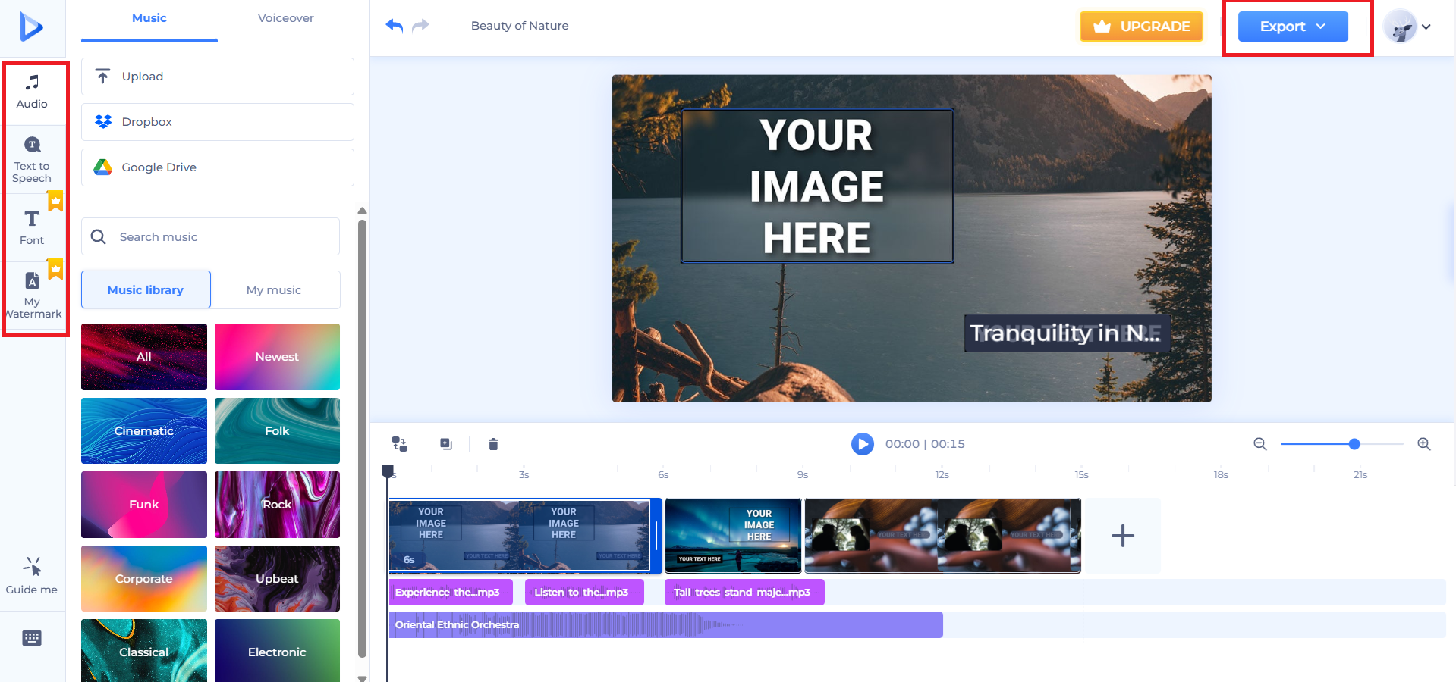Click the YOUR IMAGE HERE placeholder in preview

coord(817,186)
